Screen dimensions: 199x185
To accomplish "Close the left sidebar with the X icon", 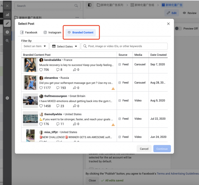I will click(x=7, y=6).
